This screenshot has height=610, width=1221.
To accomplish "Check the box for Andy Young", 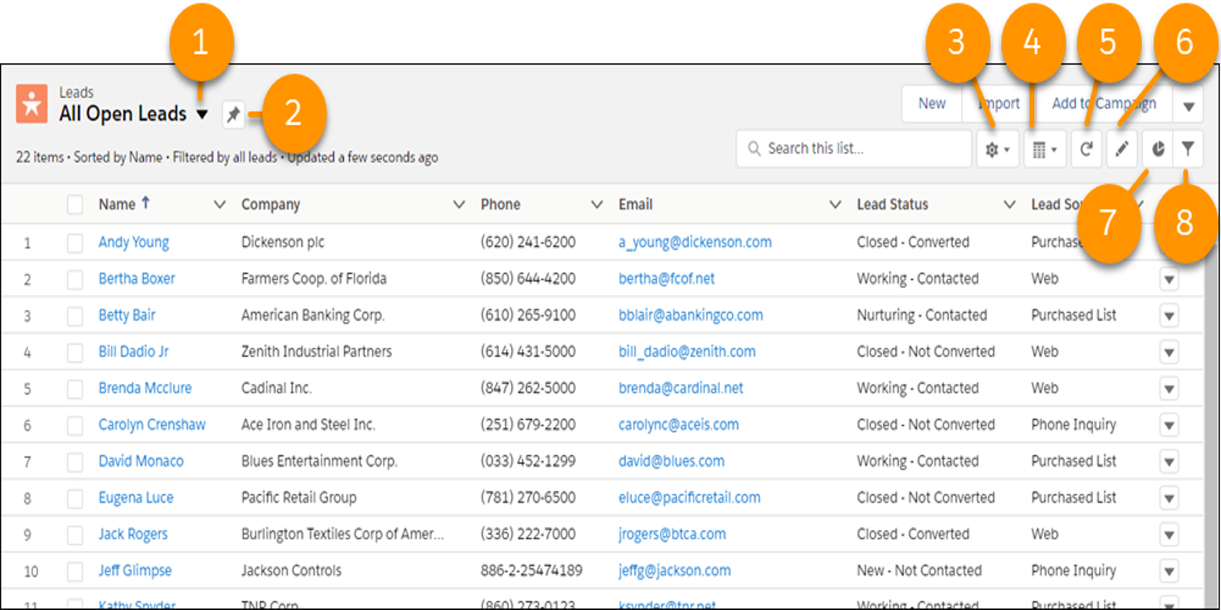I will click(75, 243).
